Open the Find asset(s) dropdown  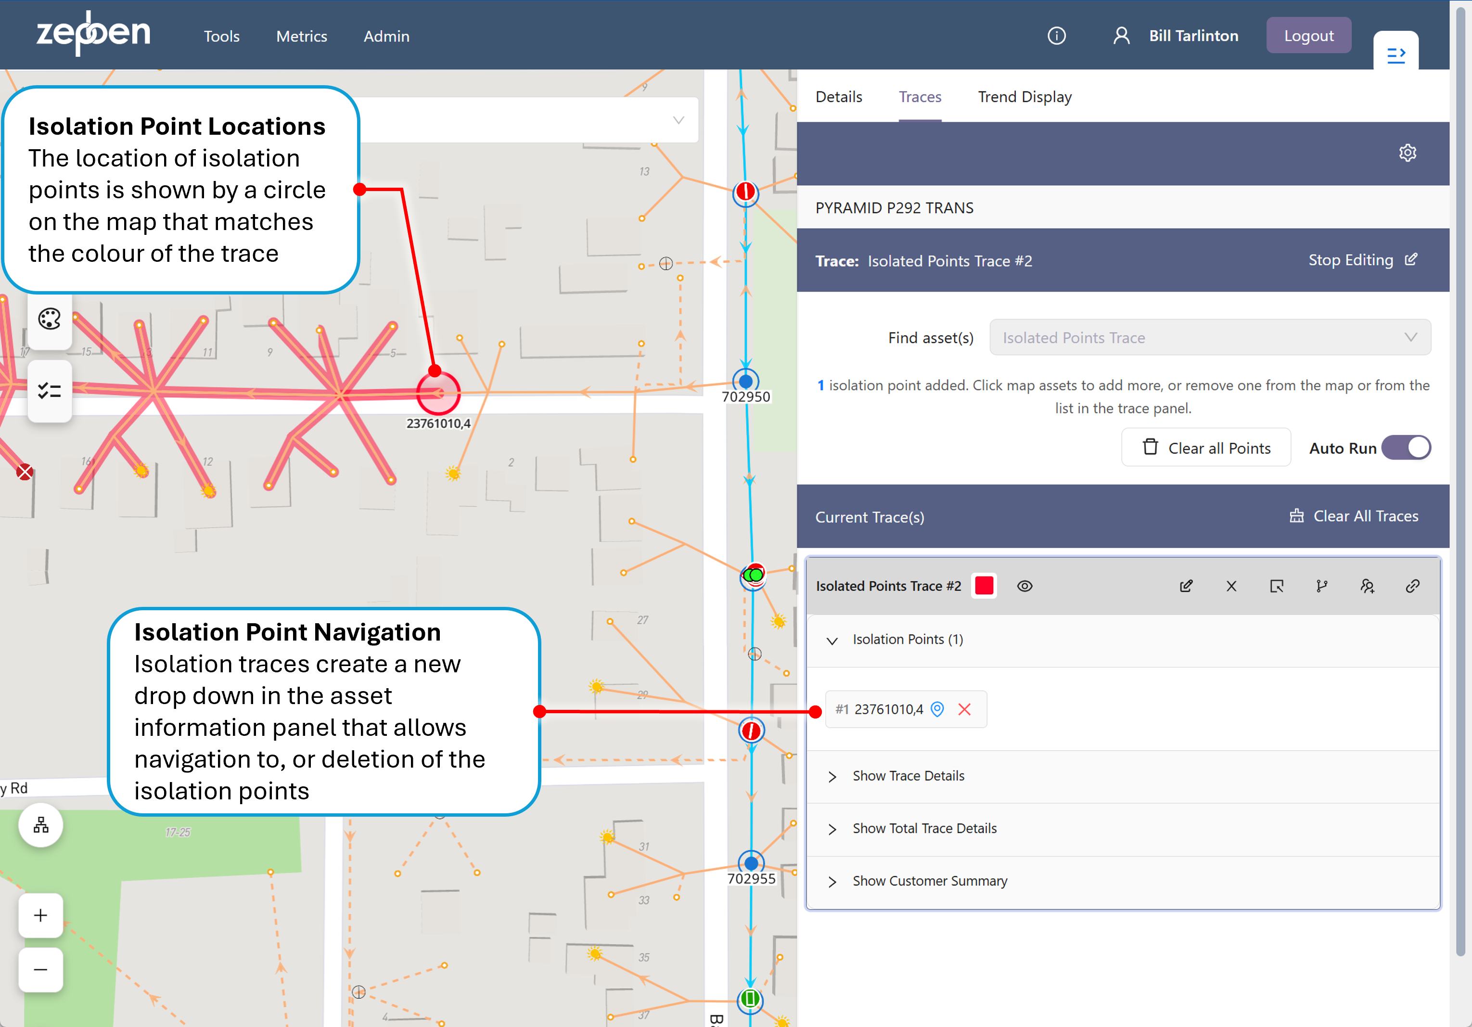(1210, 337)
